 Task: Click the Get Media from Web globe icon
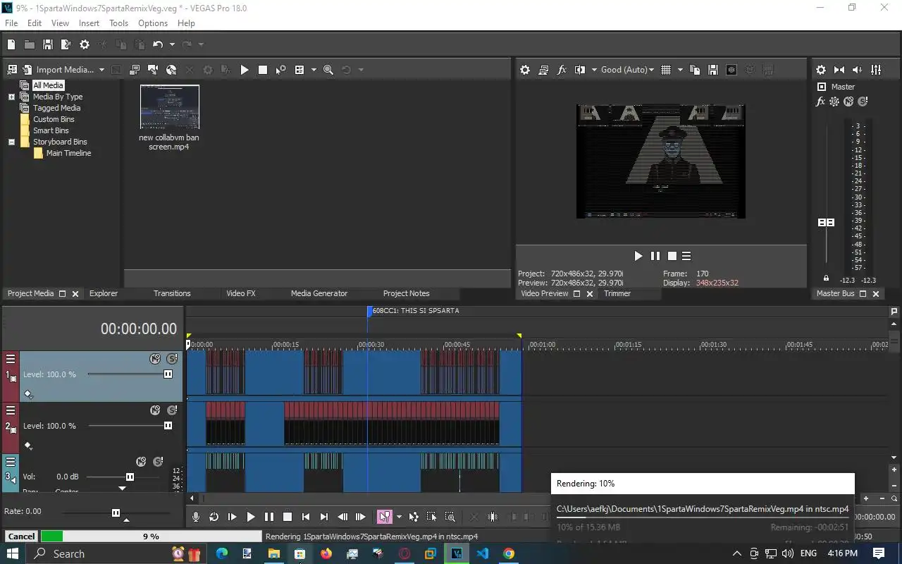coord(171,70)
